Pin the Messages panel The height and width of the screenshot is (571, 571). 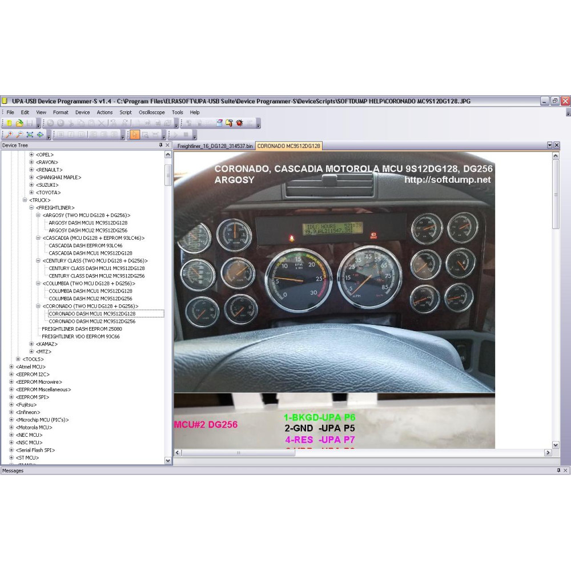pos(558,471)
